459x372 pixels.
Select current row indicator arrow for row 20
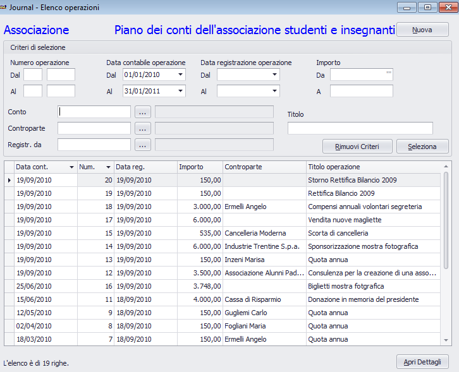coord(9,180)
